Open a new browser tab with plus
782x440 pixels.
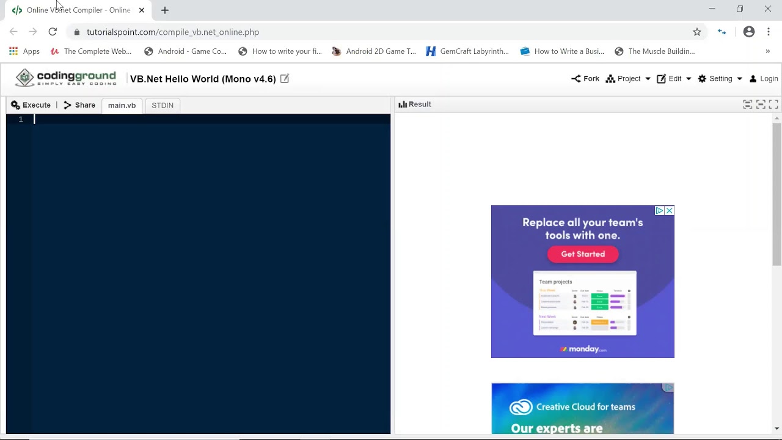pos(165,10)
